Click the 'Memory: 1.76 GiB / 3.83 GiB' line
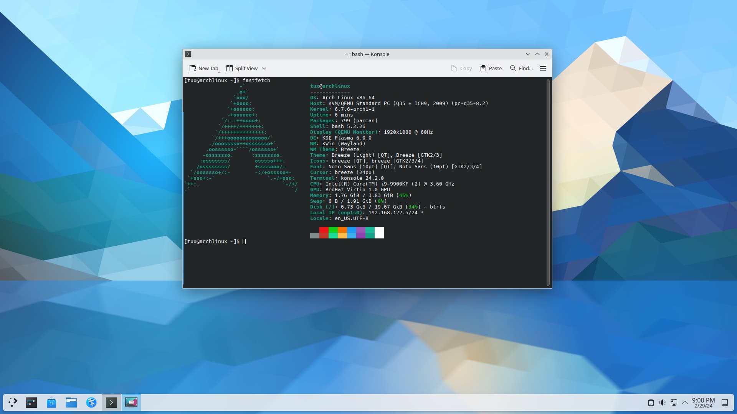 [361, 195]
